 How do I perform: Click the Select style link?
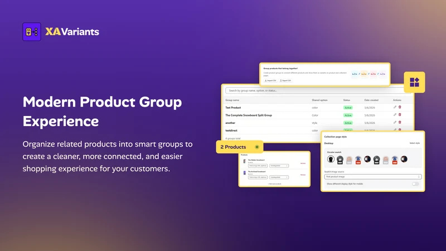(x=414, y=143)
